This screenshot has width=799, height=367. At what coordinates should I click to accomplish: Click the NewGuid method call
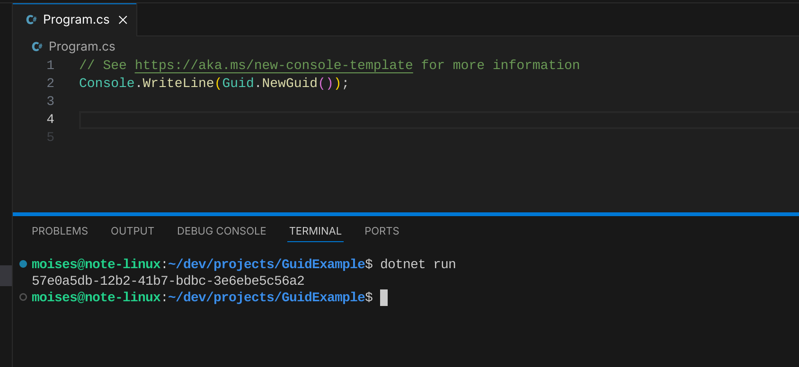coord(290,83)
